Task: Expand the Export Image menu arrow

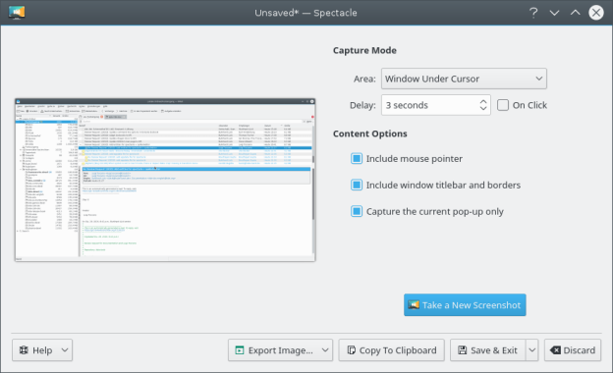Action: 325,350
